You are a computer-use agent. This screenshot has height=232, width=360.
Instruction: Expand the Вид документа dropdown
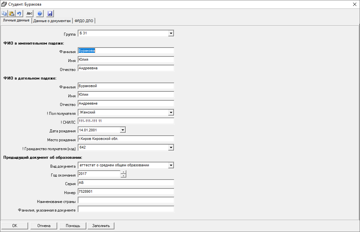[171, 165]
